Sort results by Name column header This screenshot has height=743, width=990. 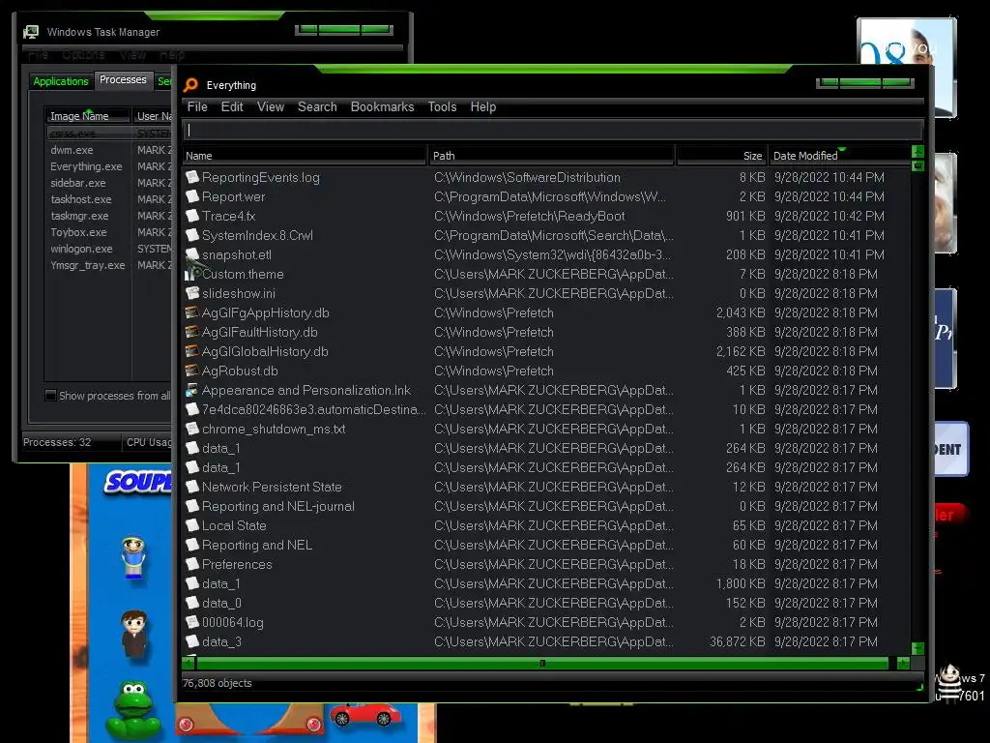pos(305,156)
